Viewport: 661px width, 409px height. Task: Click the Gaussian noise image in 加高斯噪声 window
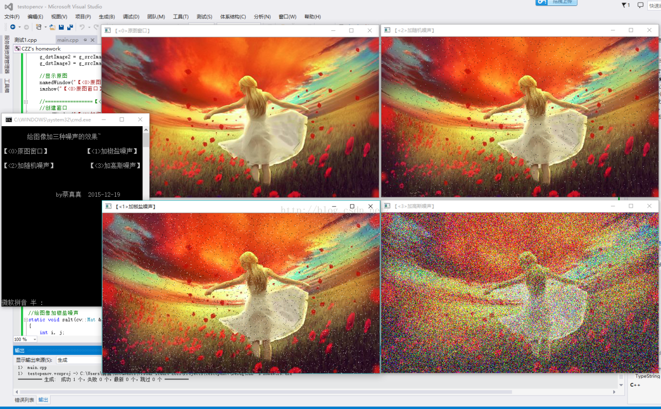[x=520, y=292]
